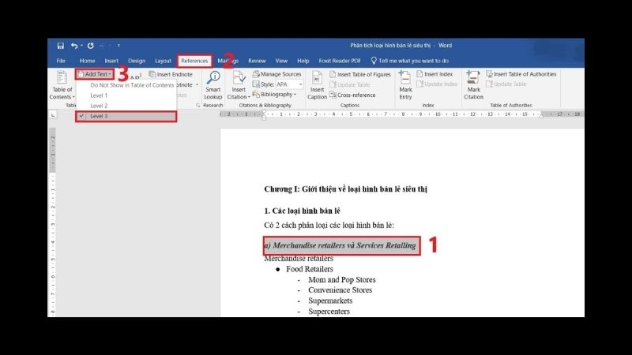This screenshot has height=355, width=632.
Task: Switch to the References tab
Action: click(x=194, y=61)
